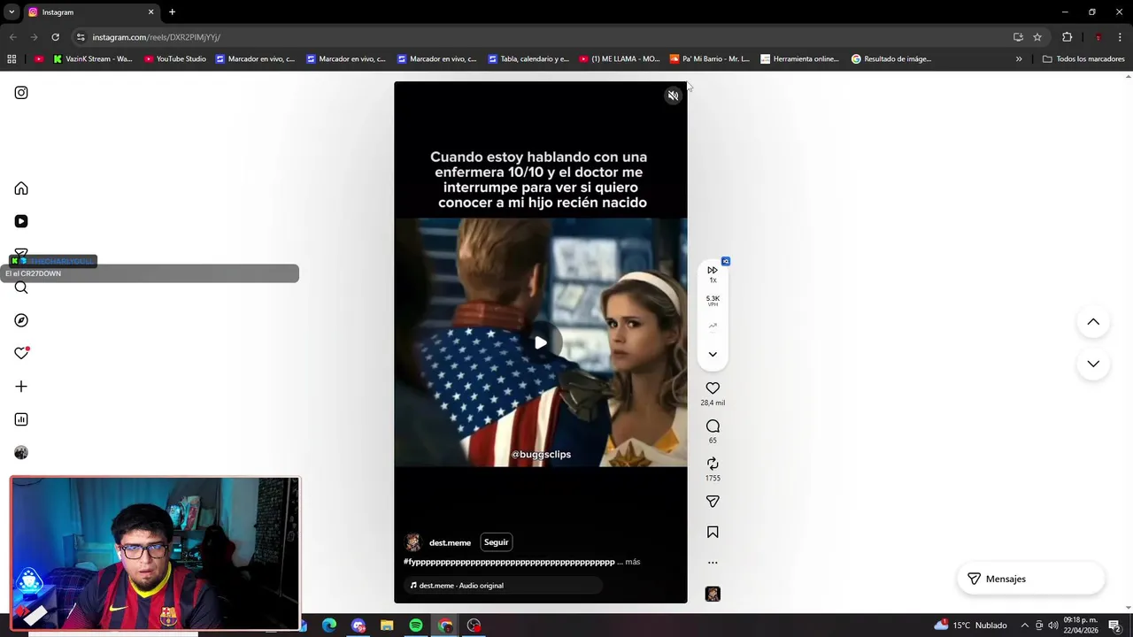The image size is (1133, 637).
Task: Follow dest.meme with the Seguir button
Action: click(x=497, y=542)
